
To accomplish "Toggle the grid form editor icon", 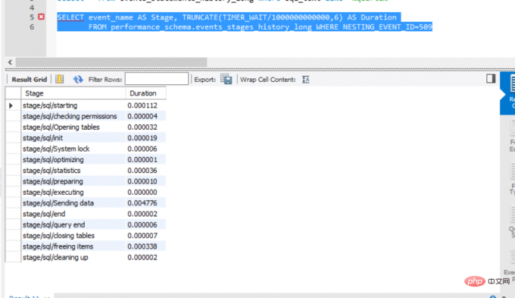I will [x=59, y=80].
